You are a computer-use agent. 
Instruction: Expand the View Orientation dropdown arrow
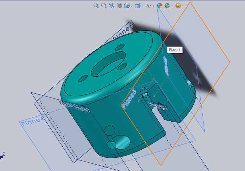(x=131, y=6)
